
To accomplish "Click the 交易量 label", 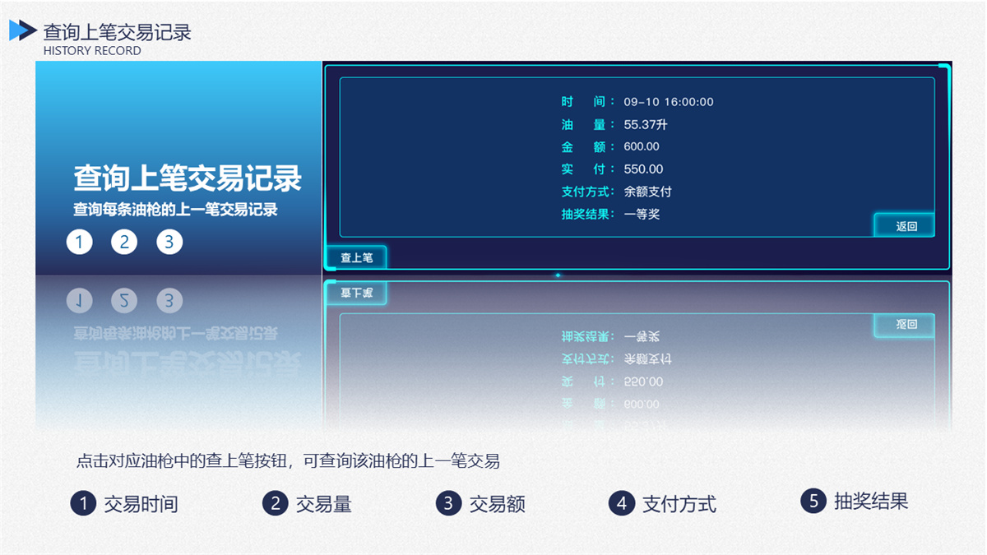I will tap(324, 504).
